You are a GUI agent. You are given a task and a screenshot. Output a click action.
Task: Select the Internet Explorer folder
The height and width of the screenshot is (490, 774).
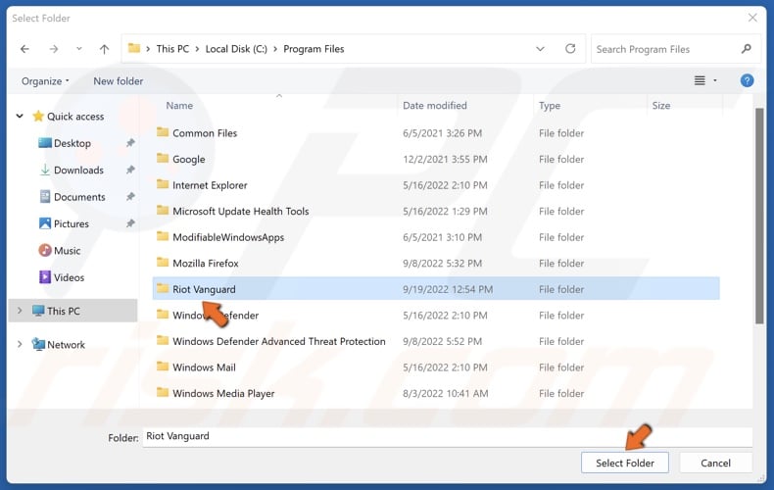pos(436,185)
